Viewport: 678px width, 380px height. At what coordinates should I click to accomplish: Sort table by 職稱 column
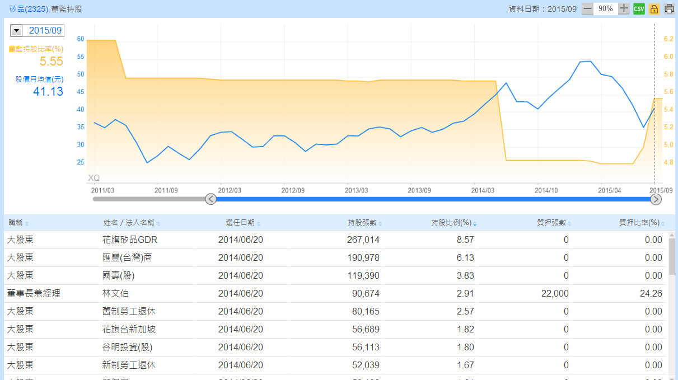tap(18, 223)
